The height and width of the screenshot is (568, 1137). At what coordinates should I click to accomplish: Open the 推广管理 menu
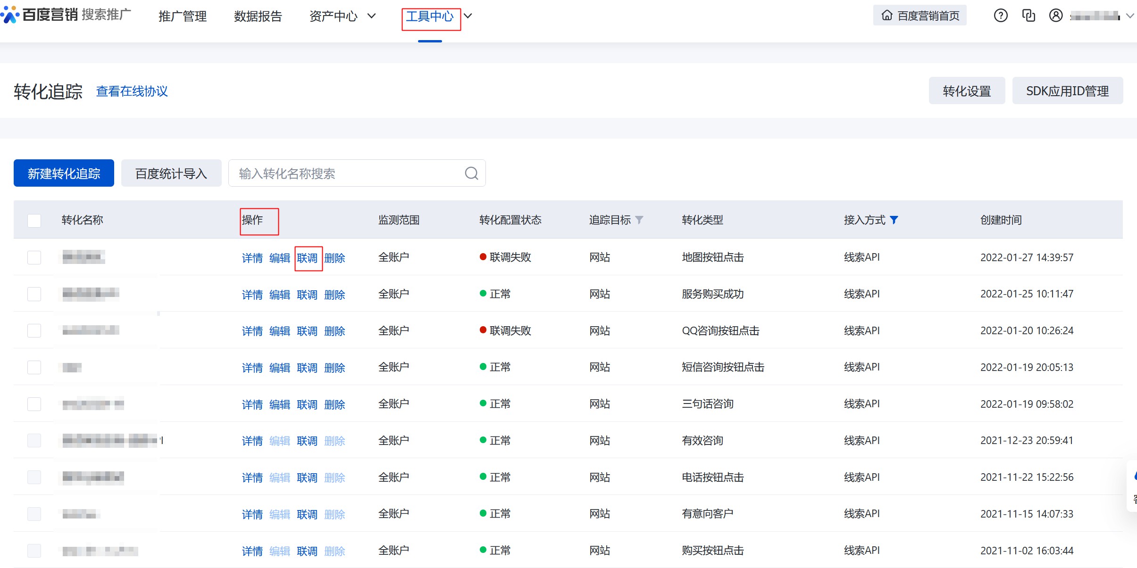pos(183,16)
